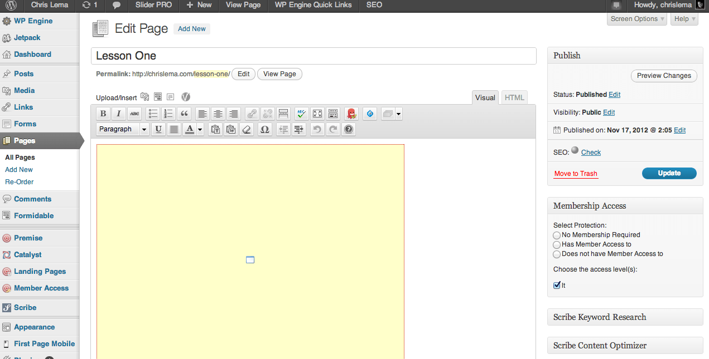709x359 pixels.
Task: Click the insert special character Omega icon
Action: (265, 130)
